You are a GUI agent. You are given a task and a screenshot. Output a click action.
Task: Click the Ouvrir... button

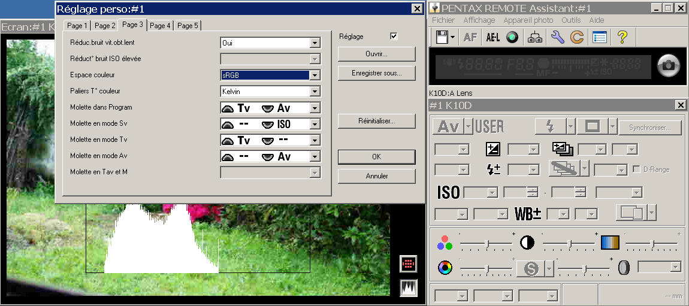click(377, 54)
